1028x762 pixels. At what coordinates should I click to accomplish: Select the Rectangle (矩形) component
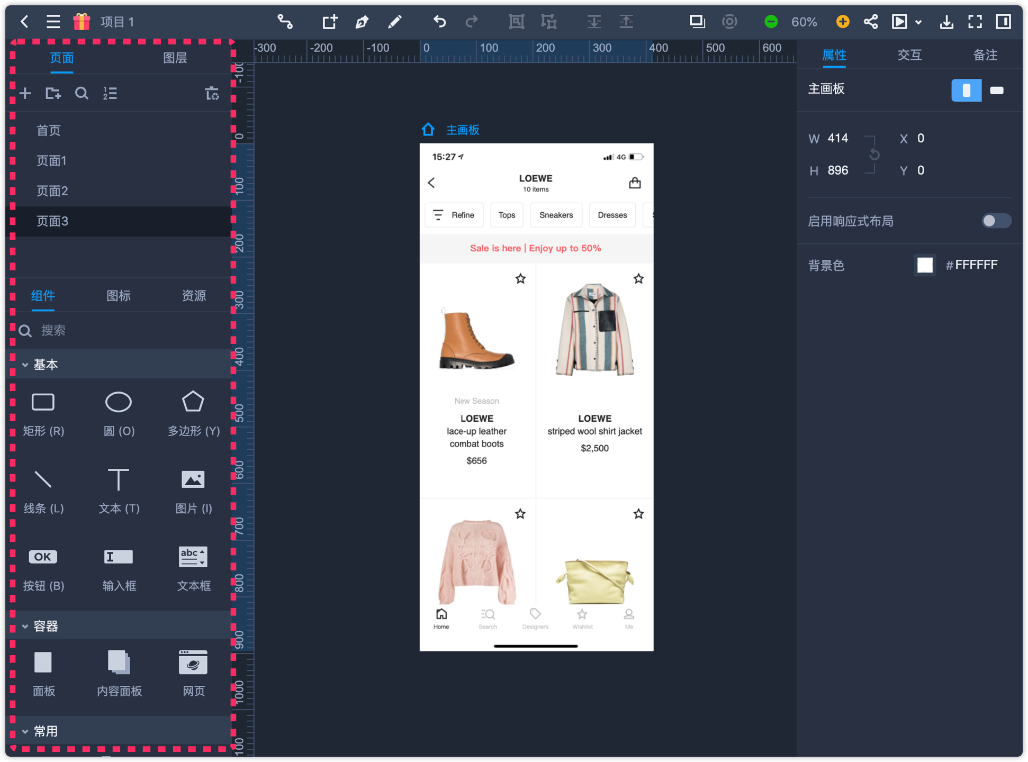[43, 403]
